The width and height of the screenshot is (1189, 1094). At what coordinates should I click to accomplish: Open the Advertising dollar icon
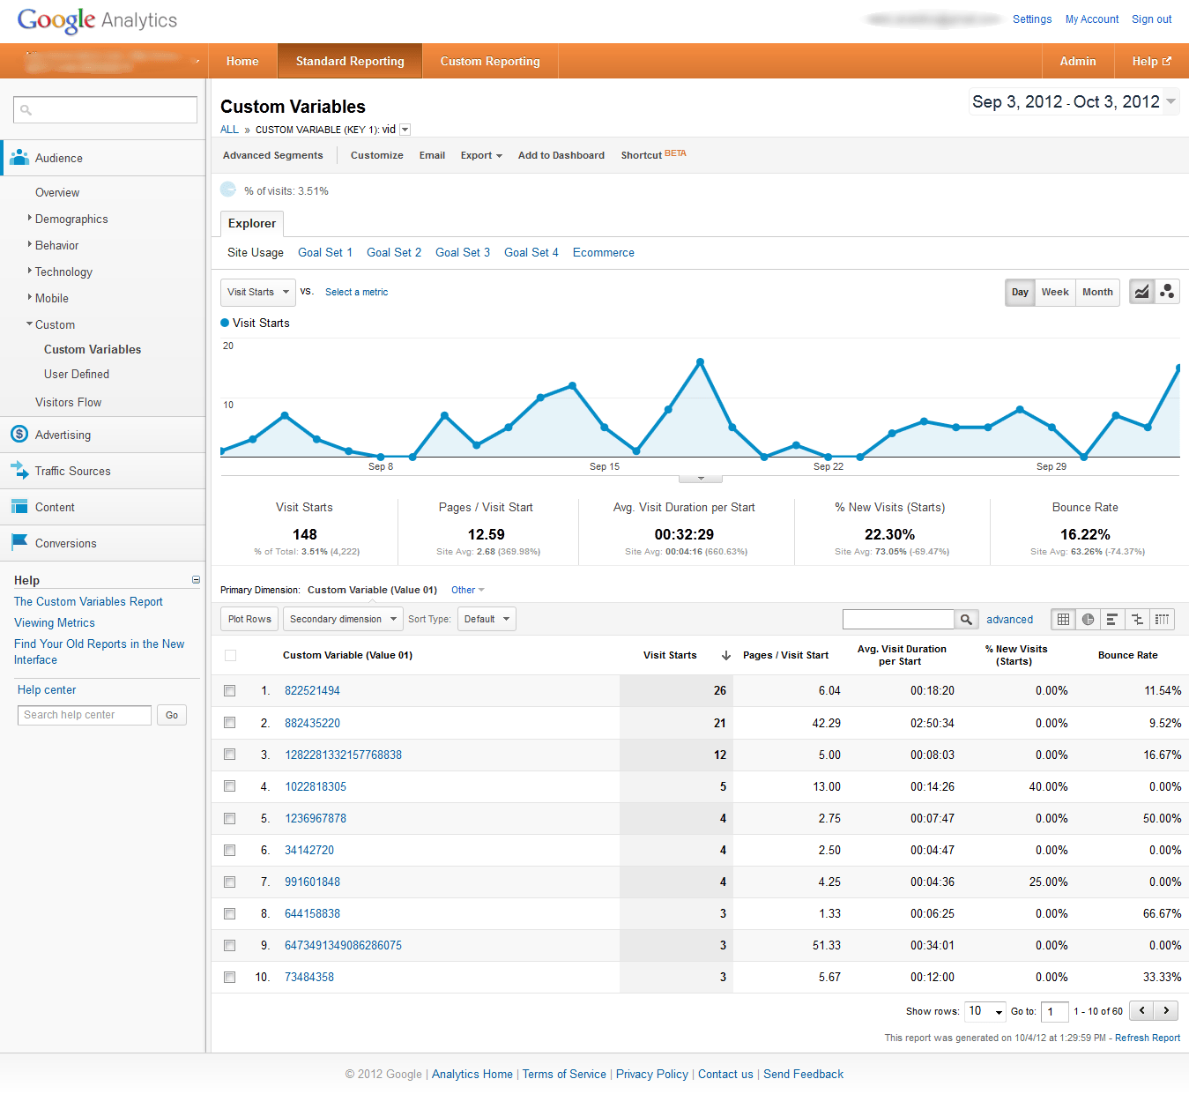[19, 435]
